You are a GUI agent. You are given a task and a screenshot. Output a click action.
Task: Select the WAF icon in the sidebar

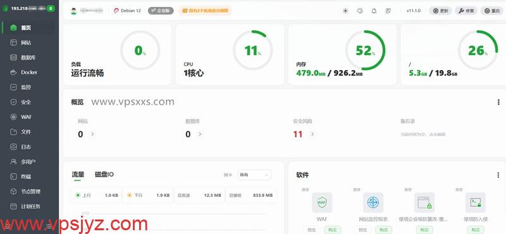tap(13, 117)
